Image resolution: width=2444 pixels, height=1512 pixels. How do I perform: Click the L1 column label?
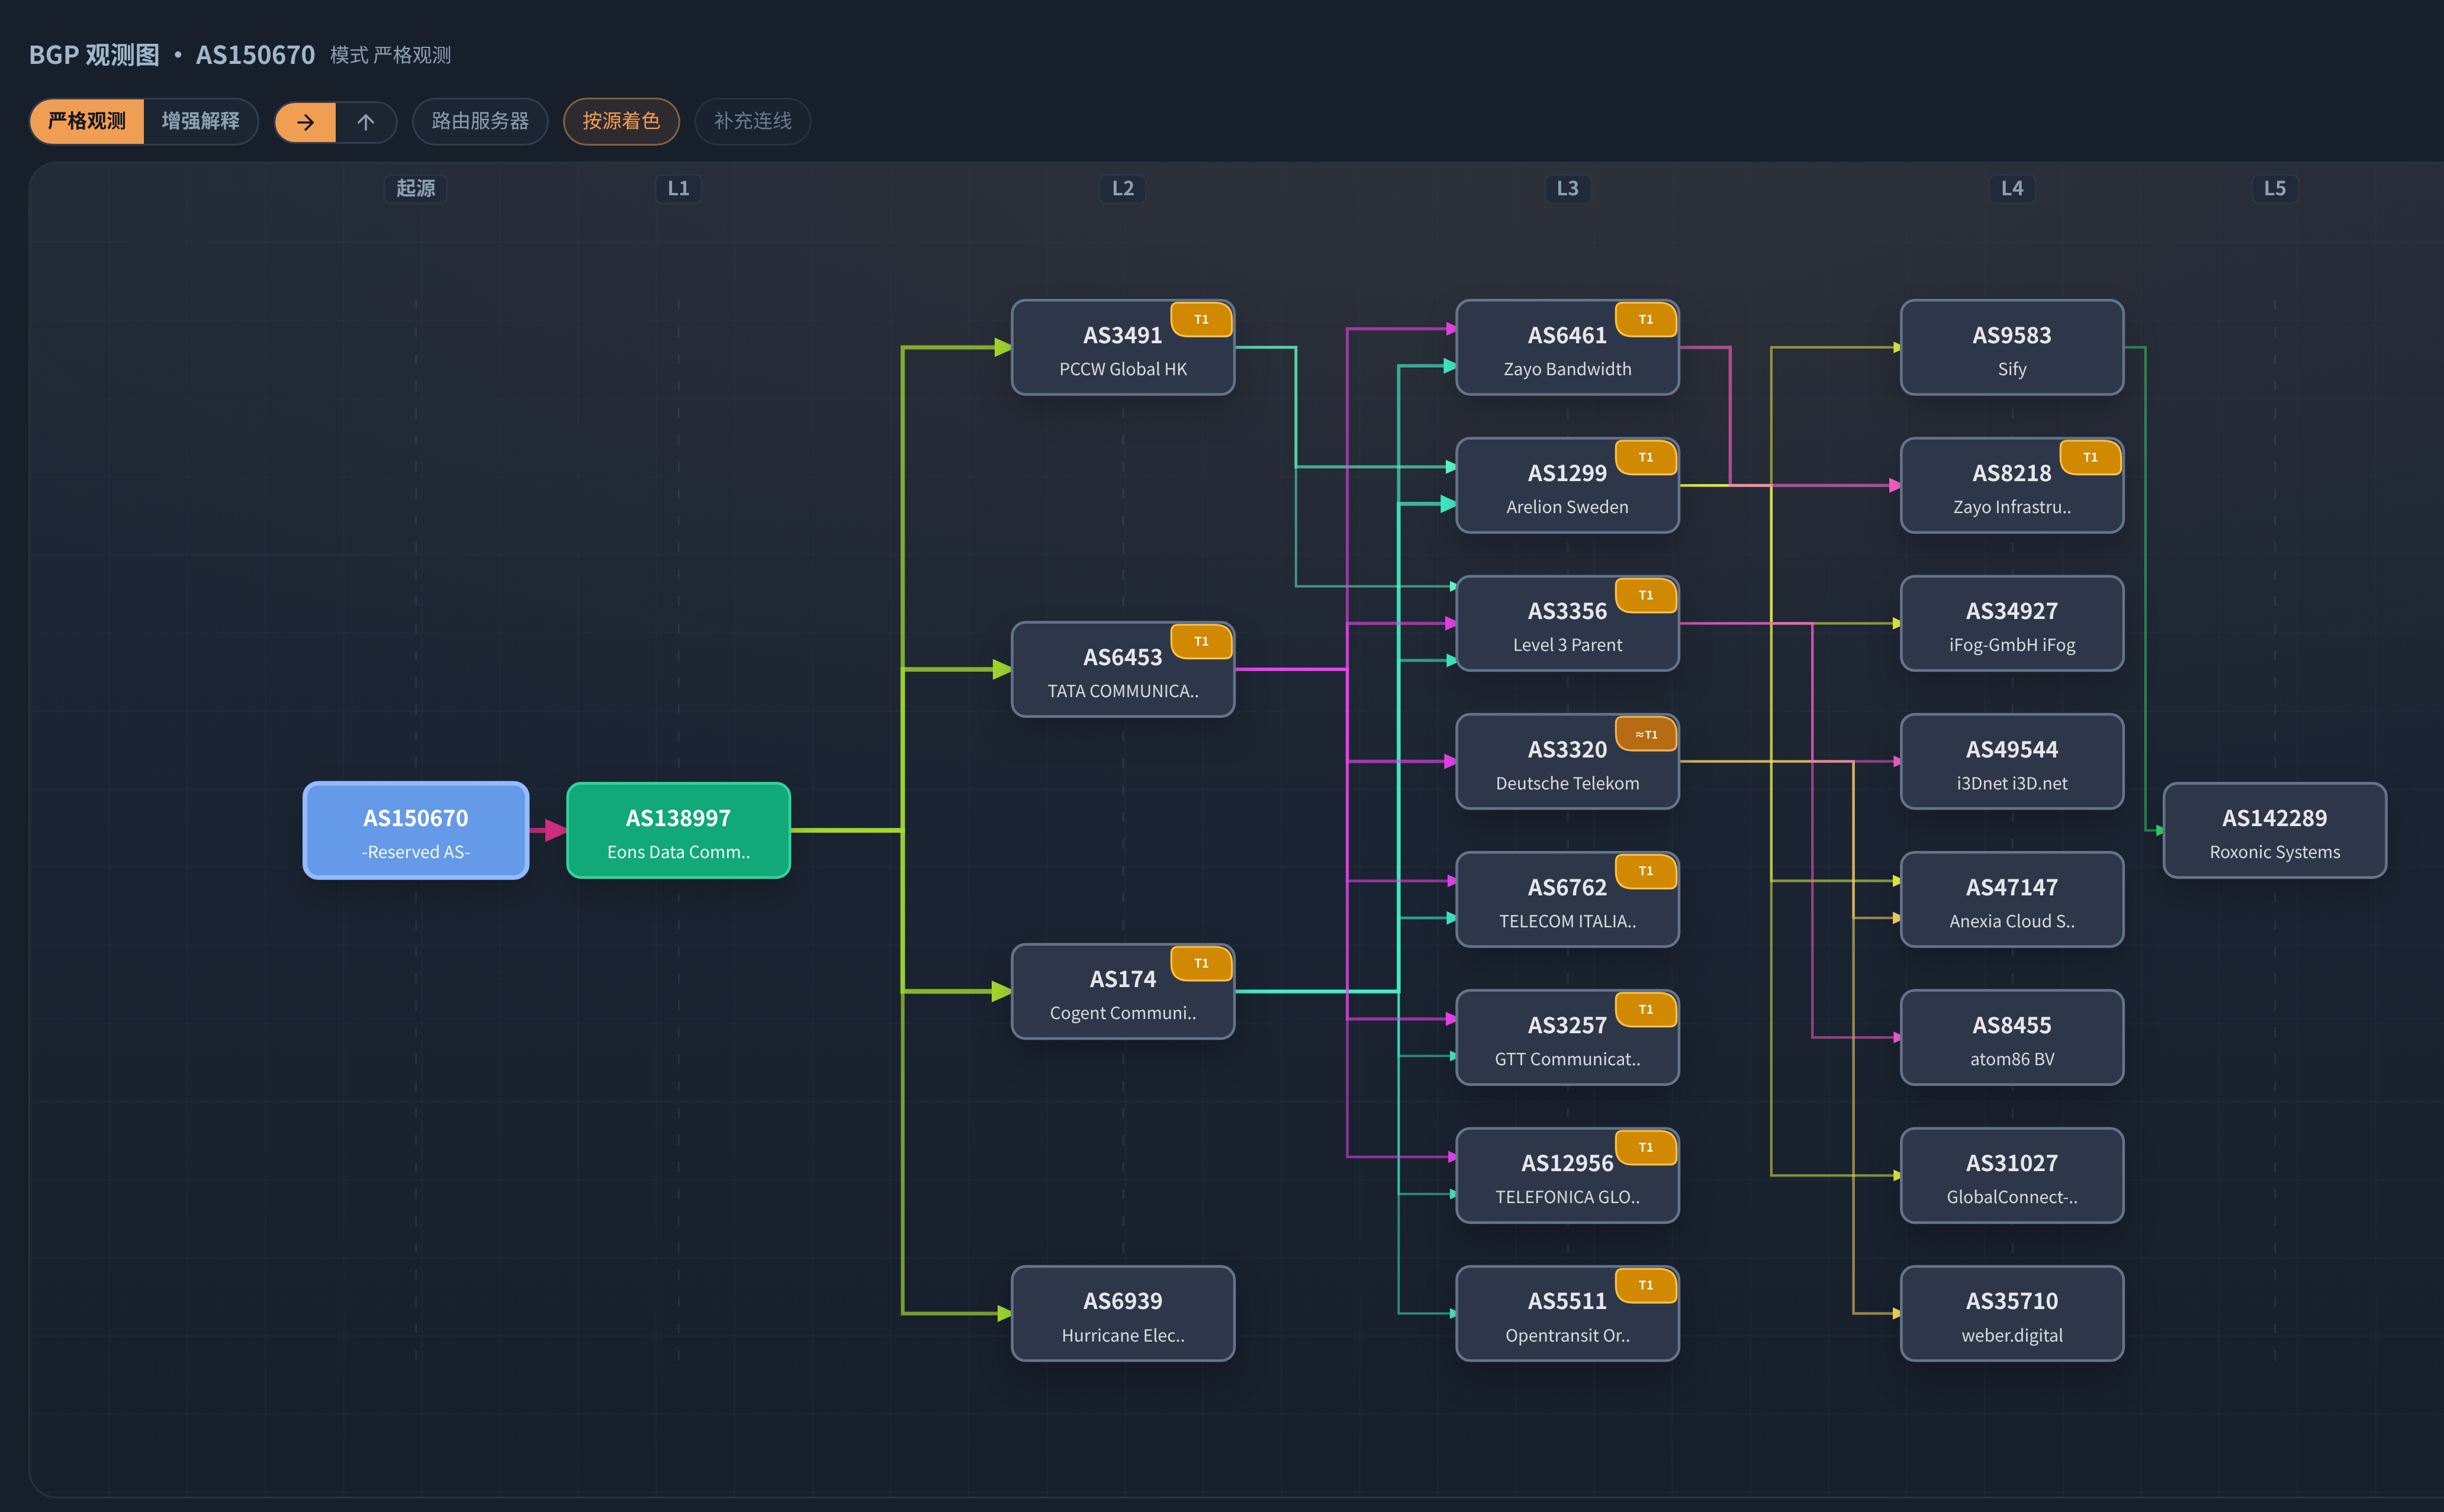tap(678, 188)
